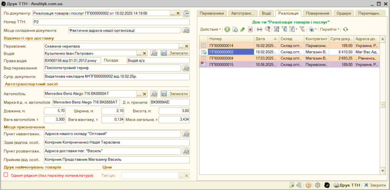Switch to the Перевізники tab
This screenshot has width=390, height=190.
(212, 13)
